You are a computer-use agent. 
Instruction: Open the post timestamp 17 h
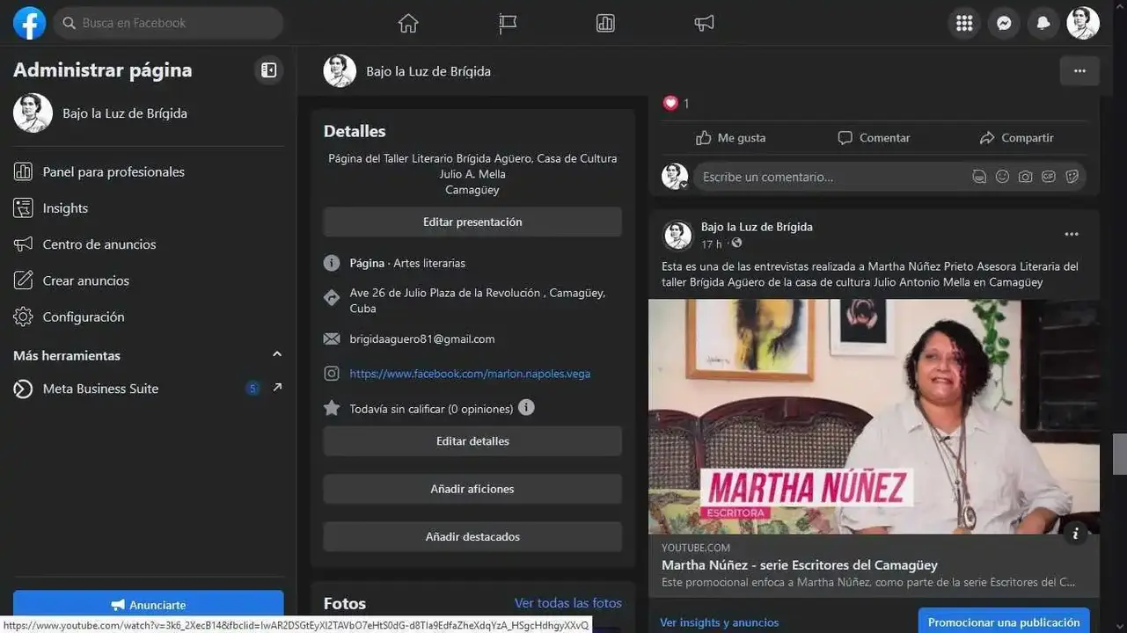click(711, 244)
